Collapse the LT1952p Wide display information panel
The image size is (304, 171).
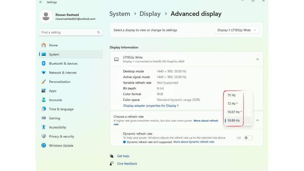(x=257, y=59)
